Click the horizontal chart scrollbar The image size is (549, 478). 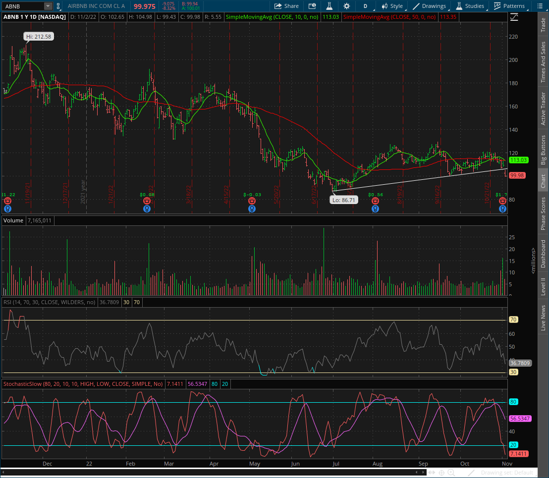click(213, 473)
